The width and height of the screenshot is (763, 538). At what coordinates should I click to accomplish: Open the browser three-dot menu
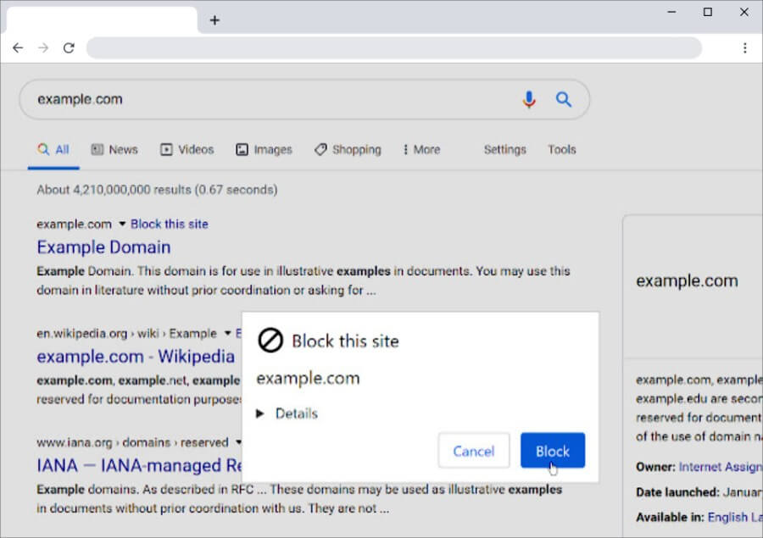pyautogui.click(x=744, y=47)
